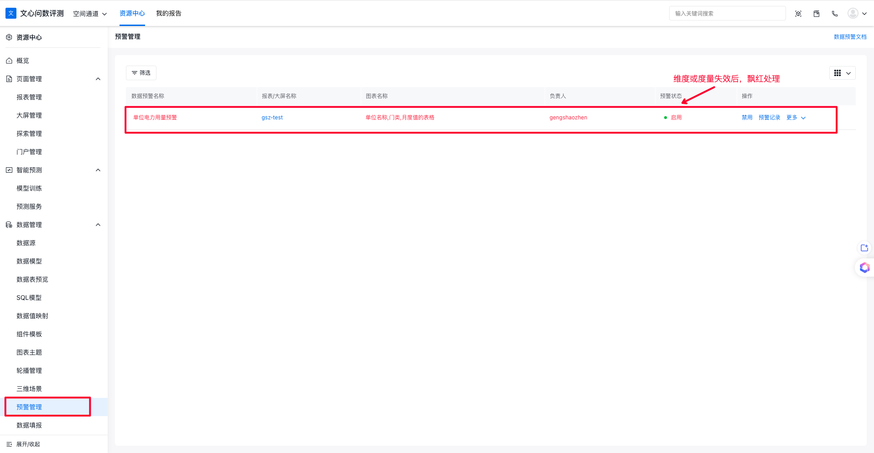Open the floating AI assistant icon
The image size is (874, 453).
(864, 268)
